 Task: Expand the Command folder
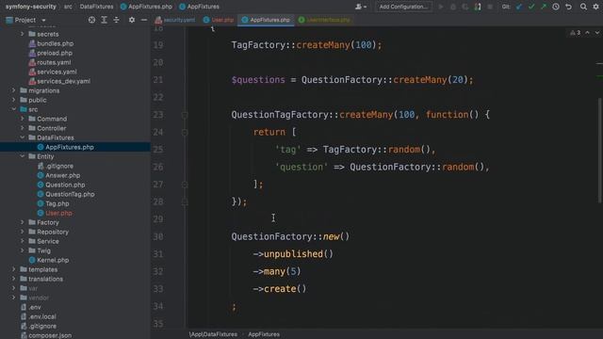pos(23,119)
